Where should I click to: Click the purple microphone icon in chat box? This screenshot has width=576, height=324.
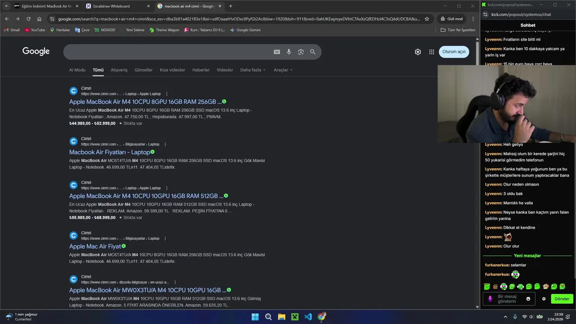pos(490,299)
